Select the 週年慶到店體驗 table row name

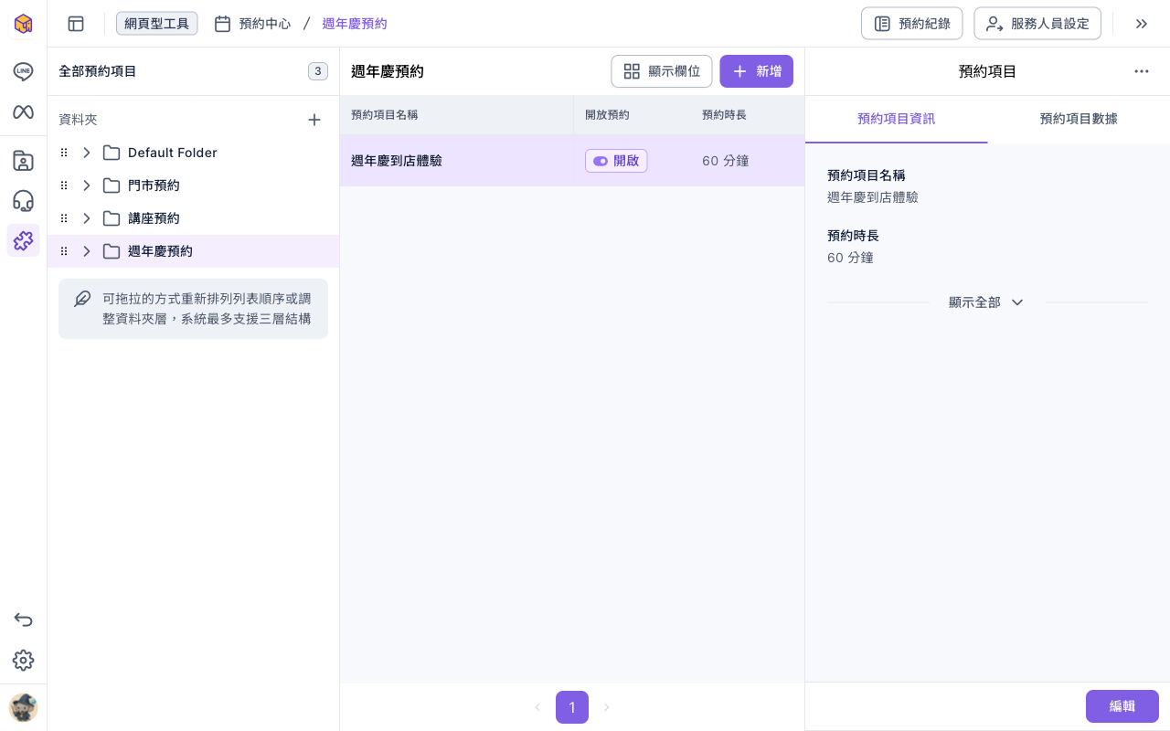[397, 161]
